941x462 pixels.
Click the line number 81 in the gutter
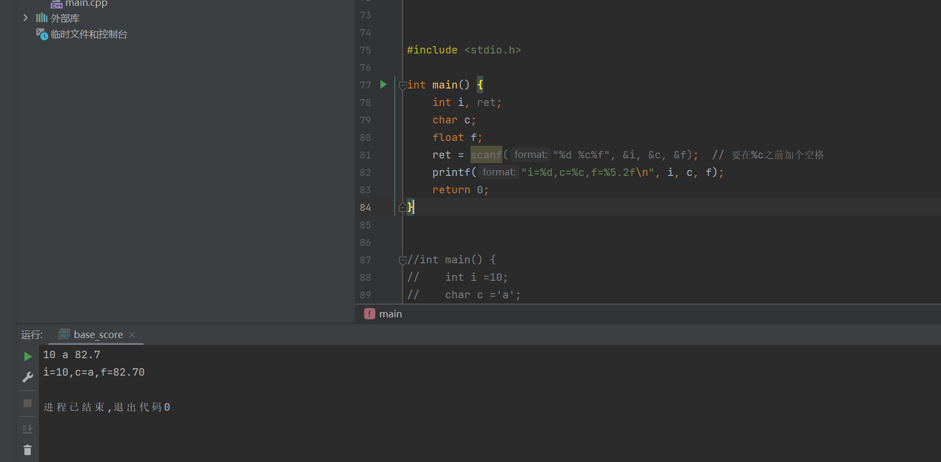coord(365,155)
